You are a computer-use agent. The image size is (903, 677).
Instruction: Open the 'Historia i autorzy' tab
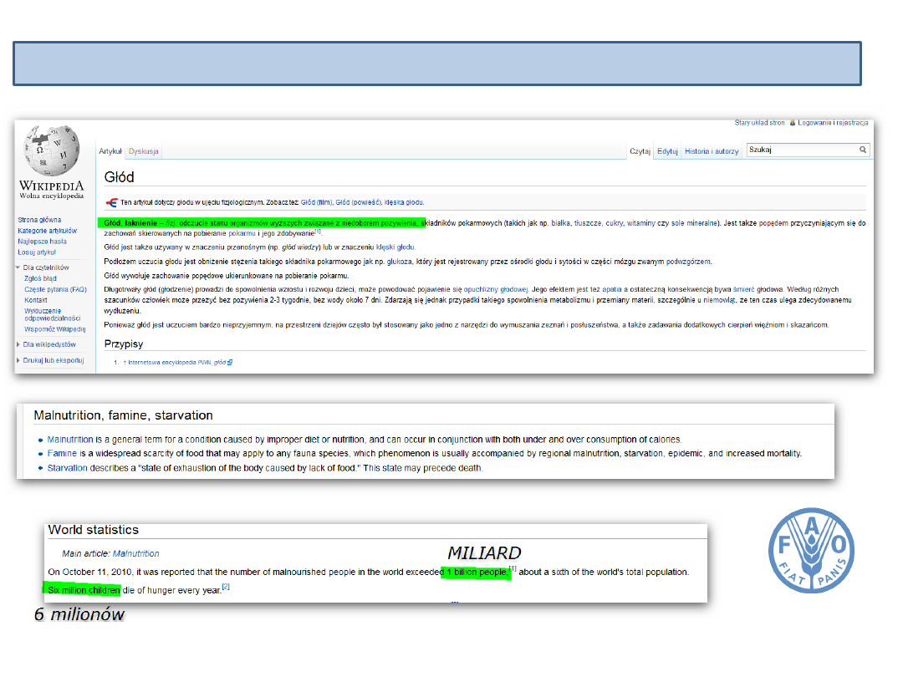[x=712, y=151]
